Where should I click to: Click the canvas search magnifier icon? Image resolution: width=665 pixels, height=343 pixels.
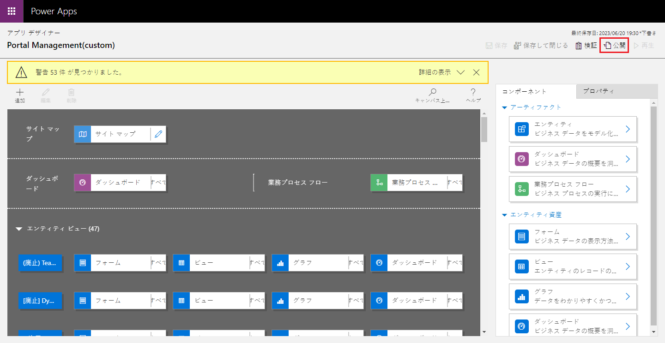(433, 92)
